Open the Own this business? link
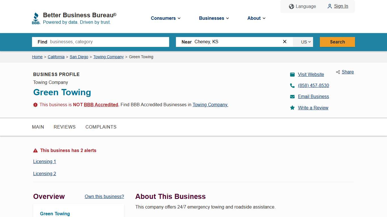The height and width of the screenshot is (217, 387). pos(104,196)
